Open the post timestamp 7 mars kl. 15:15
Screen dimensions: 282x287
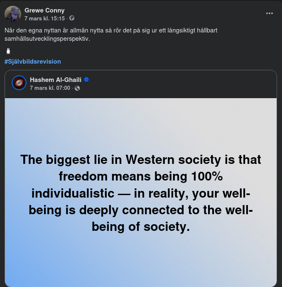[44, 18]
